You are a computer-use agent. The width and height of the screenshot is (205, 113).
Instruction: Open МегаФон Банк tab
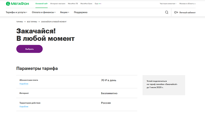coord(86,4)
